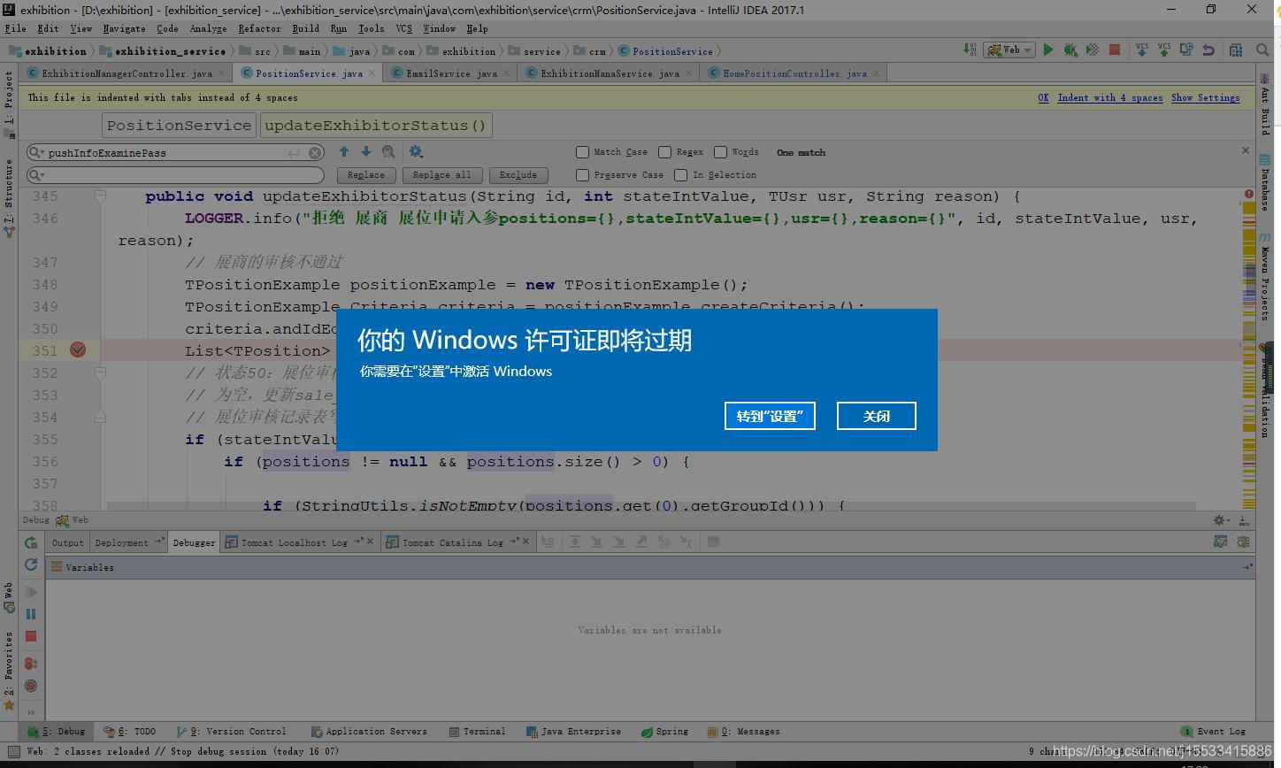
Task: Click the Indent with 4 spaces link
Action: [1110, 97]
